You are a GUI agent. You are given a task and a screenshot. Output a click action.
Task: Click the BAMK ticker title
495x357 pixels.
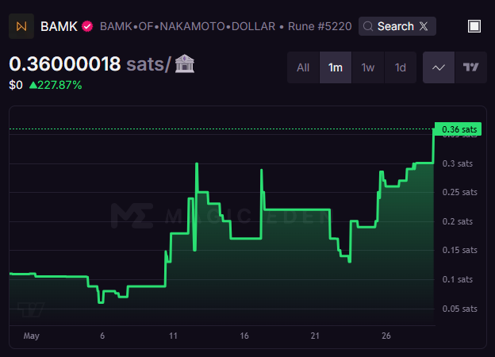point(59,26)
